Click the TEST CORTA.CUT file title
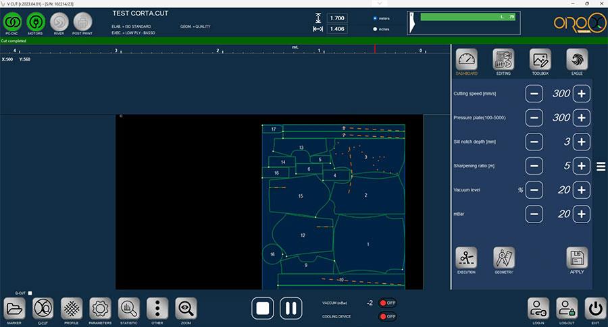Image resolution: width=608 pixels, height=327 pixels. coord(141,13)
